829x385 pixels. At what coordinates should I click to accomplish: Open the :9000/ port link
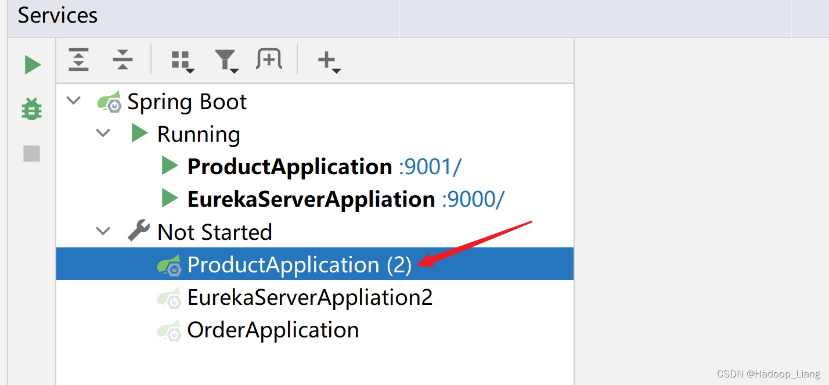[473, 199]
